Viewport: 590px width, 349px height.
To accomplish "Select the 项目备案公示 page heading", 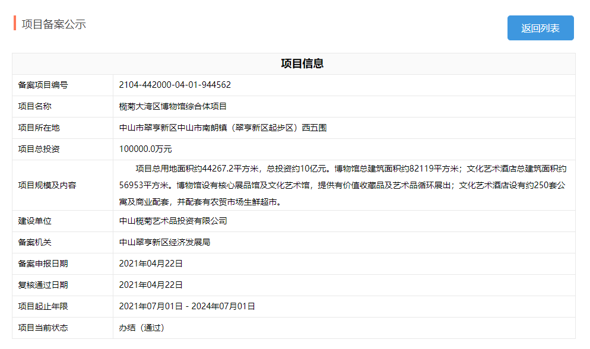I will tap(54, 24).
